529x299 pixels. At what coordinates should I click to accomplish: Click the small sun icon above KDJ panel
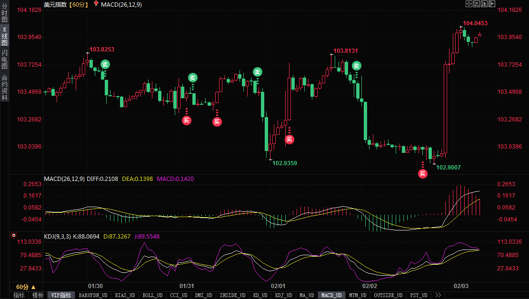click(14, 235)
